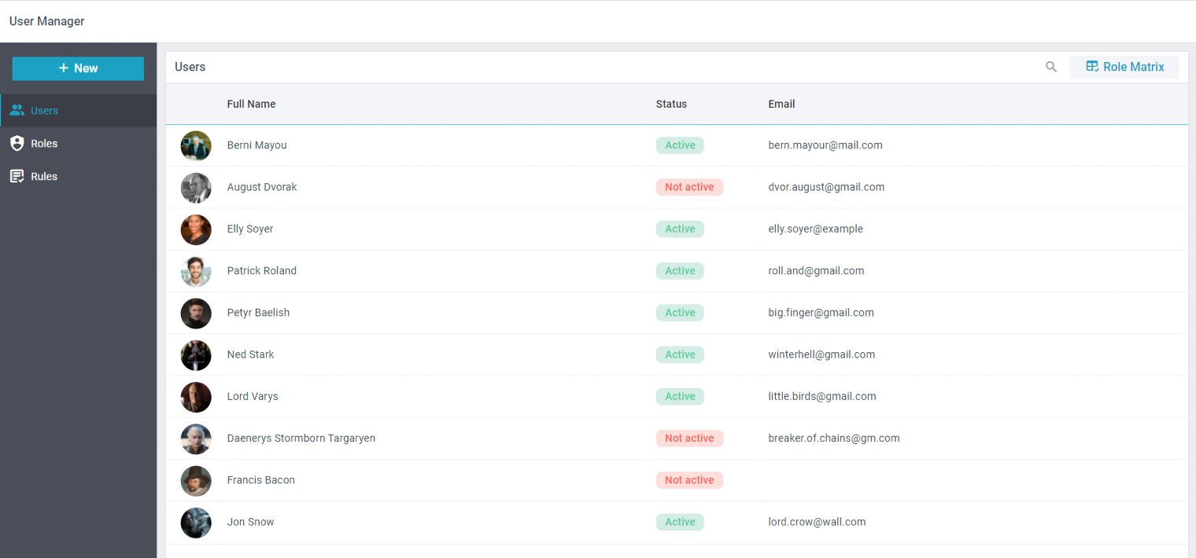Viewport: 1196px width, 558px height.
Task: Click the Full Name column header
Action: 251,104
